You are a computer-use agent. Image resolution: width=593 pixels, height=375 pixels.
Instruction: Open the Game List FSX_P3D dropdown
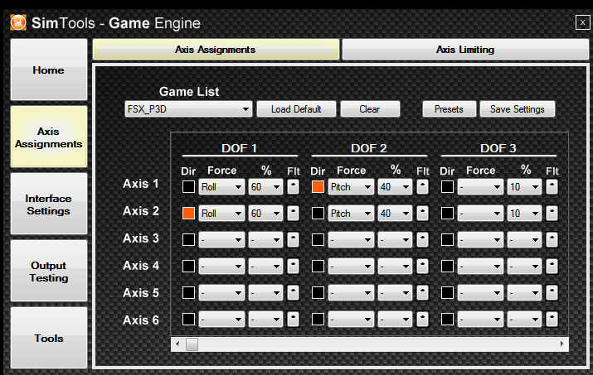coord(188,109)
